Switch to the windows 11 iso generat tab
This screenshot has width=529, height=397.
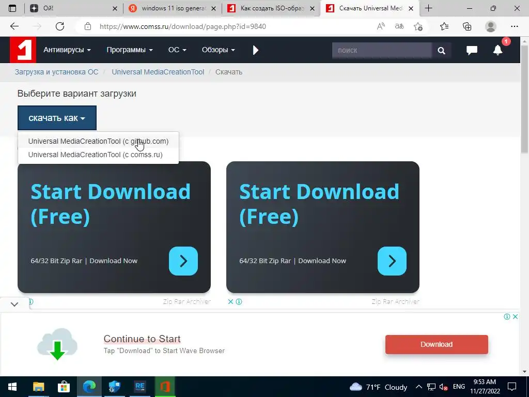pos(173,8)
